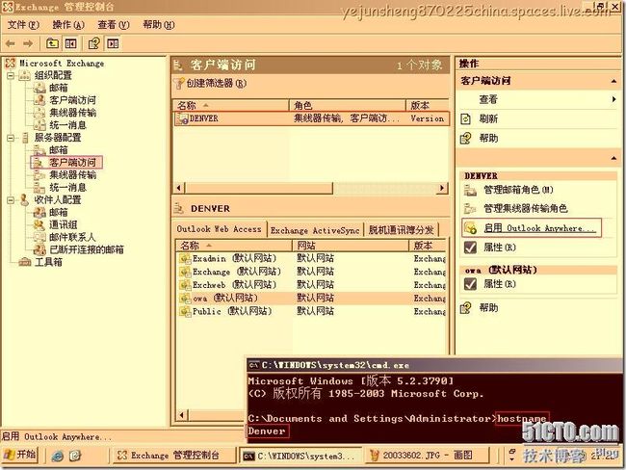
Task: Click the 创建筛选器 filter icon
Action: tap(179, 84)
